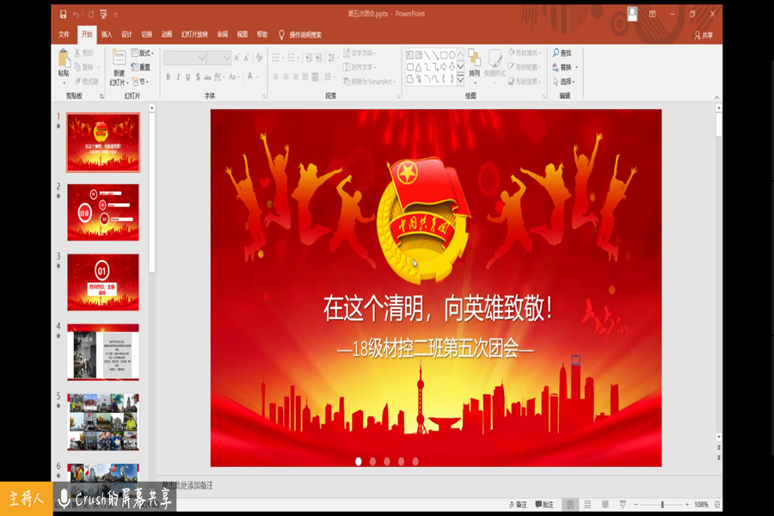Click the New Slide (新建幻灯片) icon
774x516 pixels.
click(x=119, y=58)
